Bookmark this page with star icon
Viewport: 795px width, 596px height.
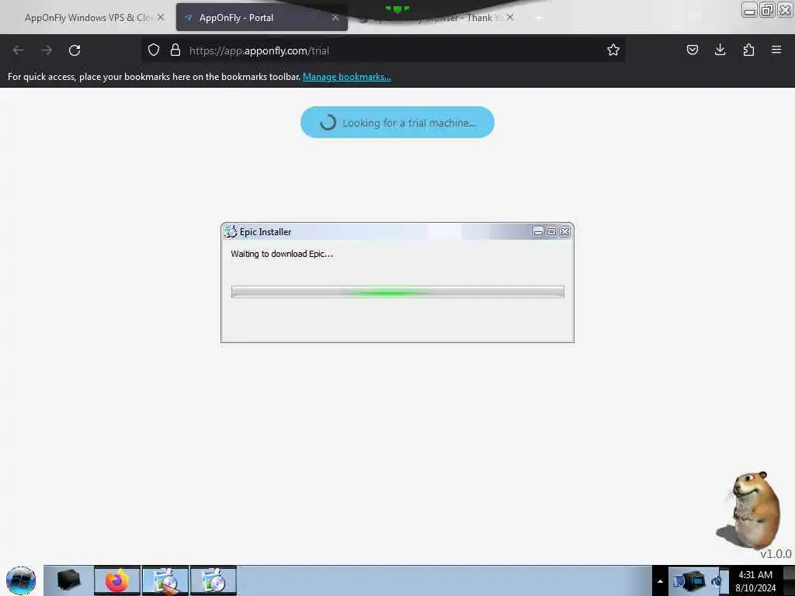(613, 50)
